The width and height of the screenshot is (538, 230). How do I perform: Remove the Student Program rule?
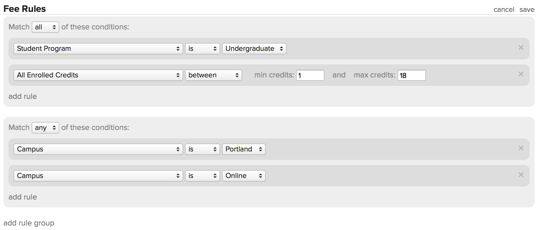pyautogui.click(x=521, y=47)
